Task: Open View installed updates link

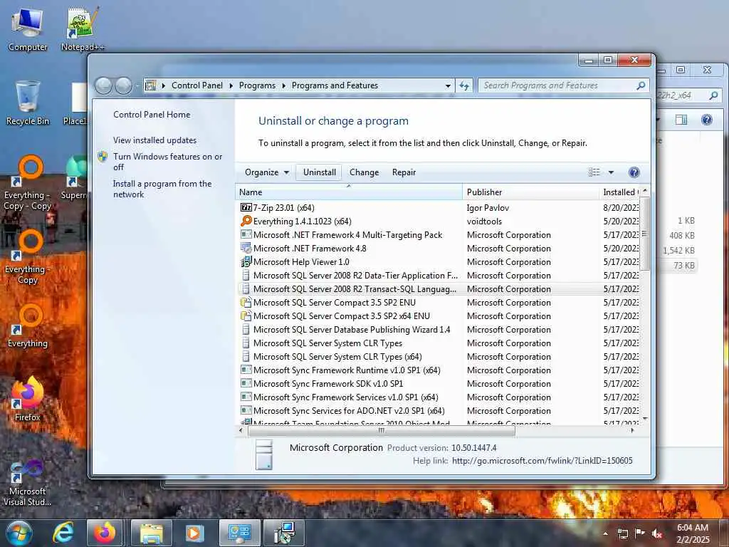Action: 154,140
